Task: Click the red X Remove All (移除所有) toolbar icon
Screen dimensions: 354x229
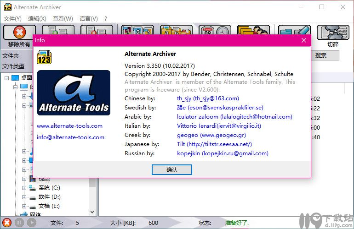Action: [x=19, y=33]
